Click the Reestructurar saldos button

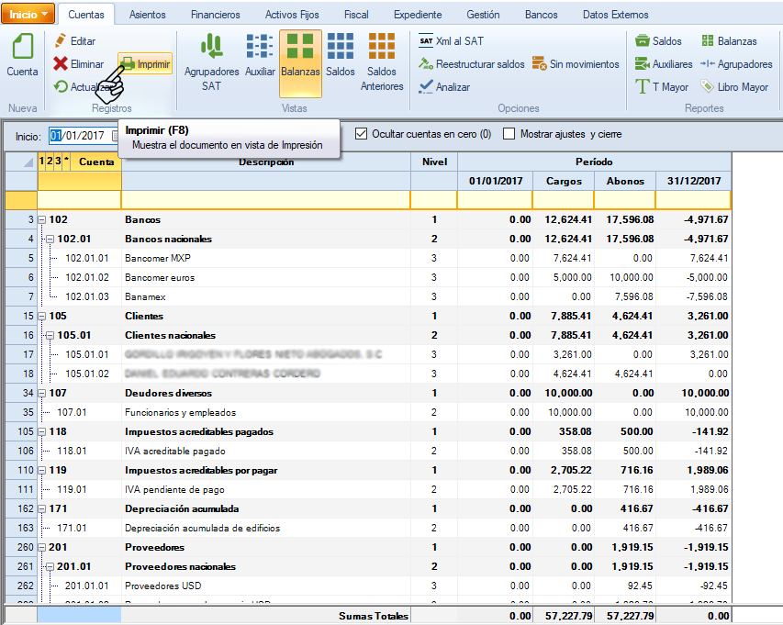click(x=471, y=64)
